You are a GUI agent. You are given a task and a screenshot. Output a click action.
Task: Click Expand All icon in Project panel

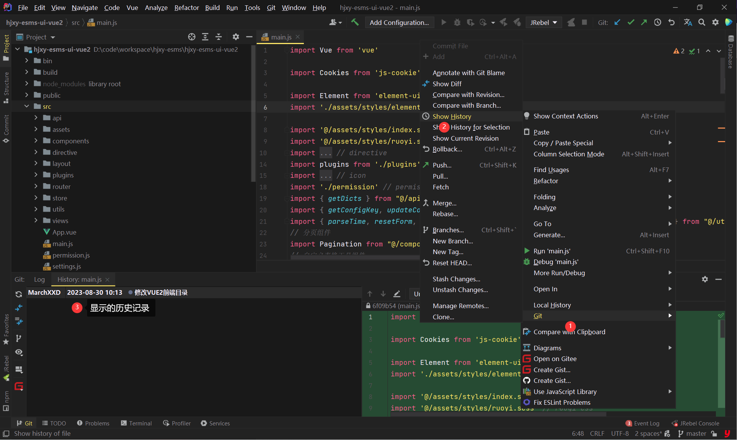(x=205, y=37)
